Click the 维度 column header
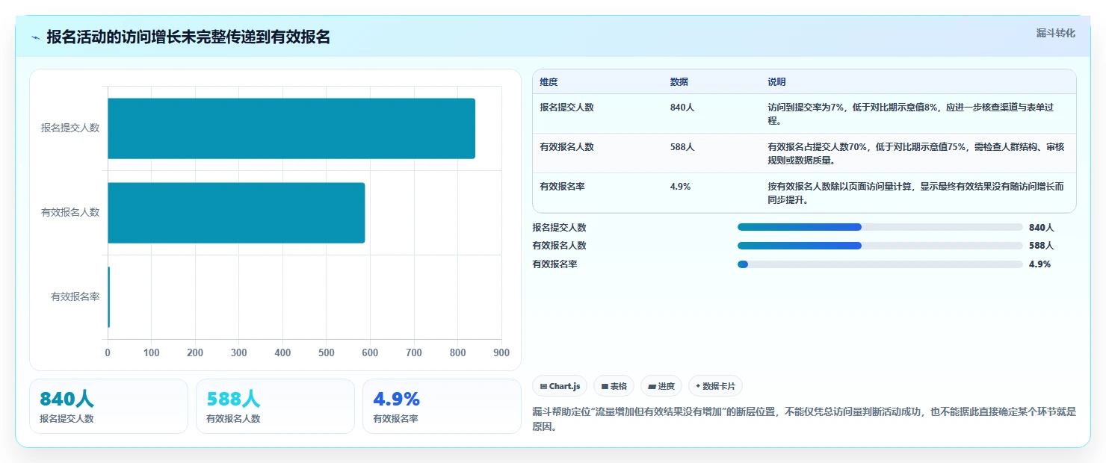Image resolution: width=1106 pixels, height=463 pixels. pos(549,82)
